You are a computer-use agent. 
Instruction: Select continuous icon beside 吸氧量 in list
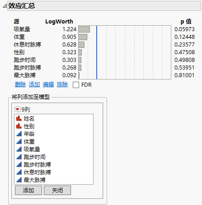point(19,149)
